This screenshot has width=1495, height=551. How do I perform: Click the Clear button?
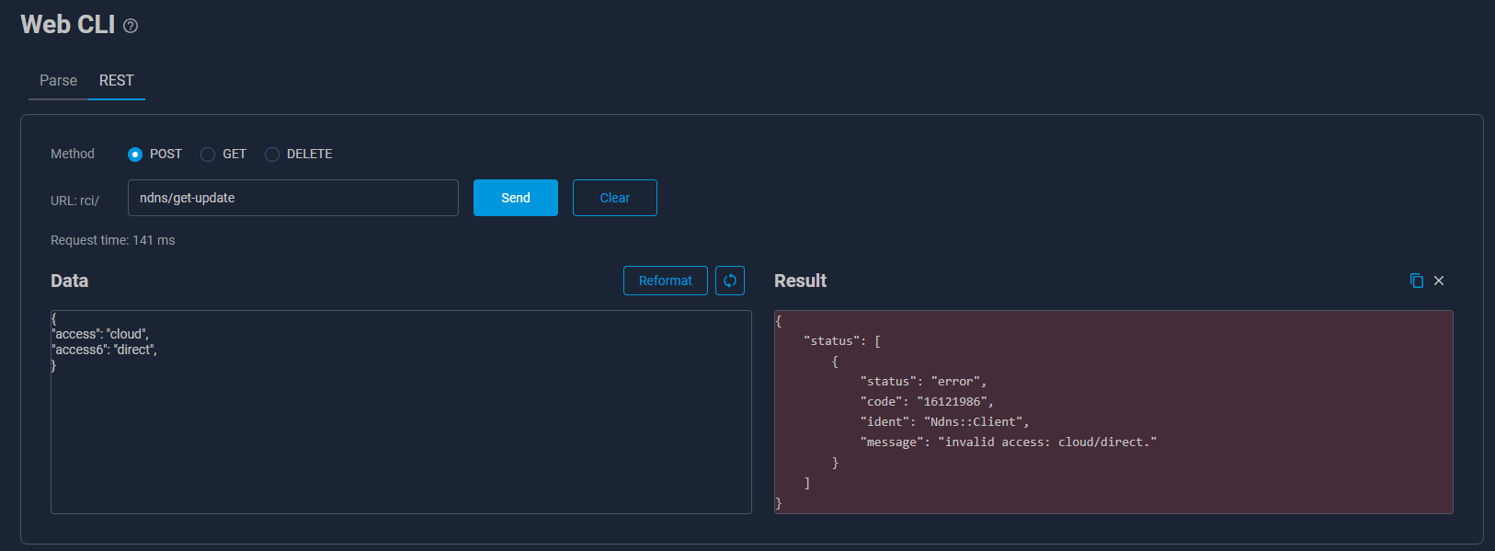[614, 198]
